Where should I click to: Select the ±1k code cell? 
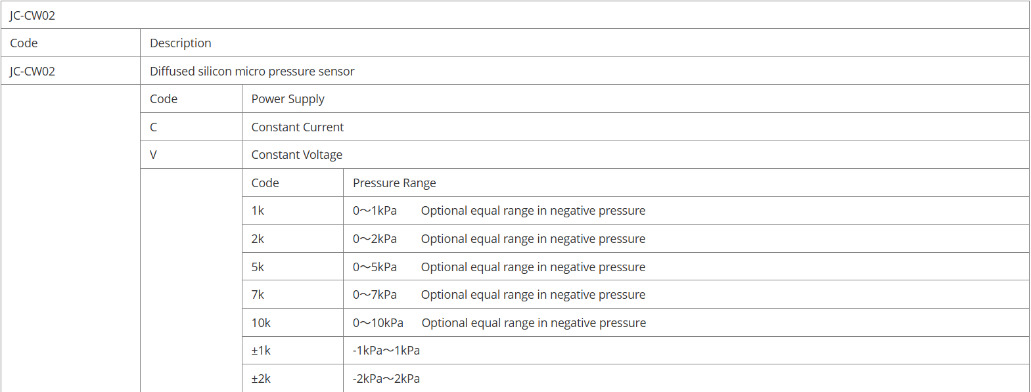coord(292,350)
